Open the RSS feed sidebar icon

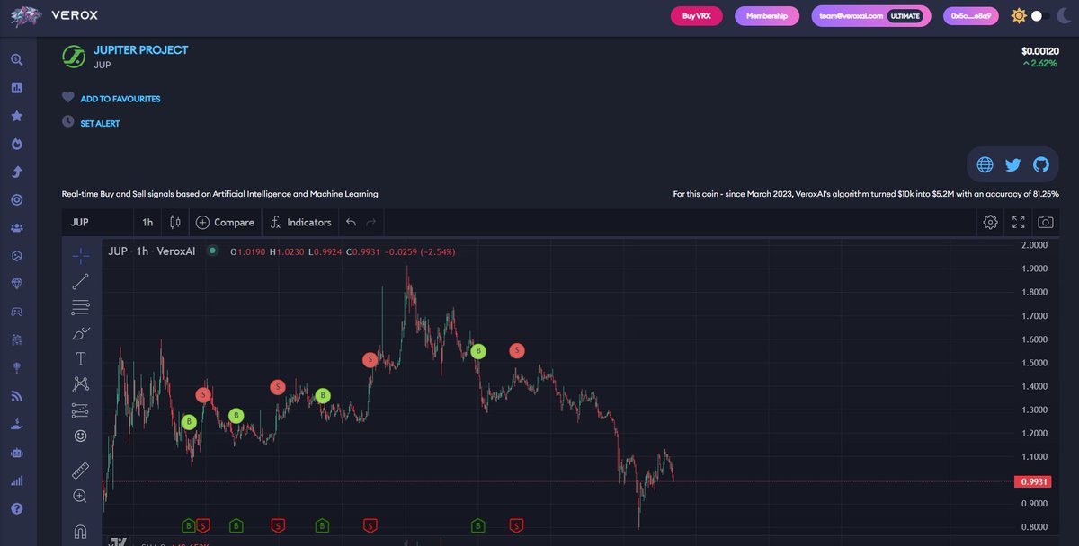coord(16,395)
